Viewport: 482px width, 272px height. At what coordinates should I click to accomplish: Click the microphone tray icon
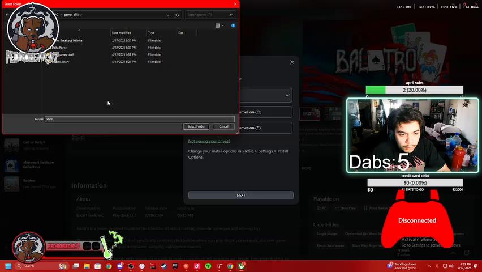(437, 266)
